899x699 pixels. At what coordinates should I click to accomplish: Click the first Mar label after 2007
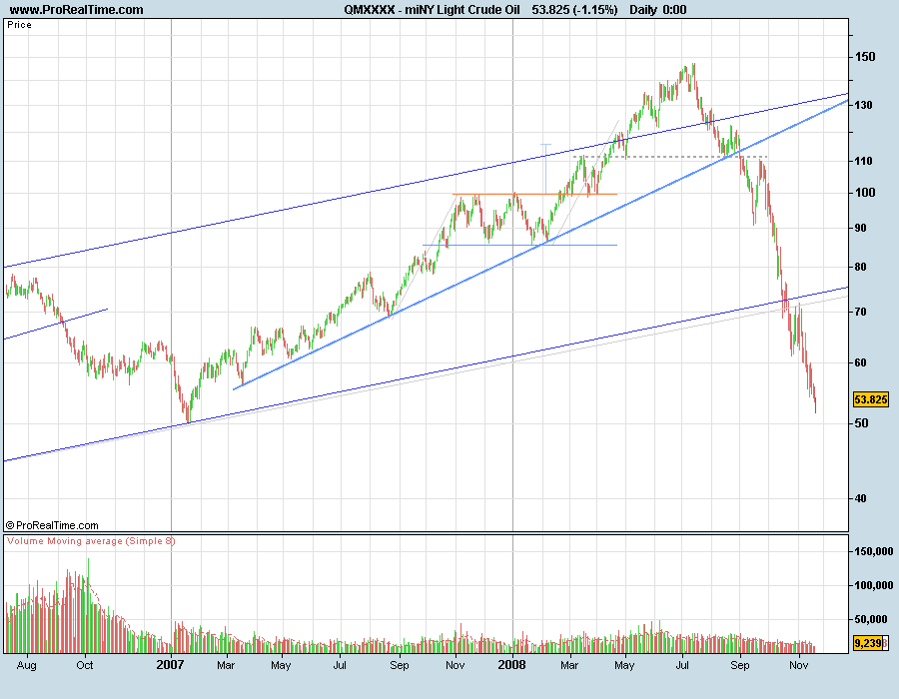[226, 665]
